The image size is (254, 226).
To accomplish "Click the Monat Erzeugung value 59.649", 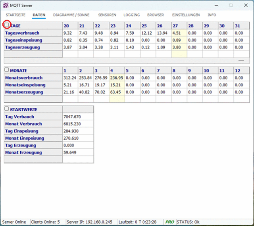I will pyautogui.click(x=78, y=152).
